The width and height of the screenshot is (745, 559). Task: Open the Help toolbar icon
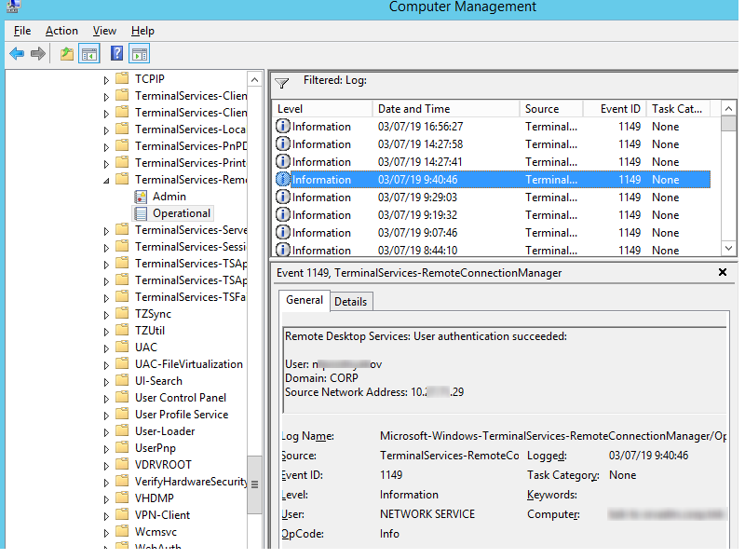(116, 53)
